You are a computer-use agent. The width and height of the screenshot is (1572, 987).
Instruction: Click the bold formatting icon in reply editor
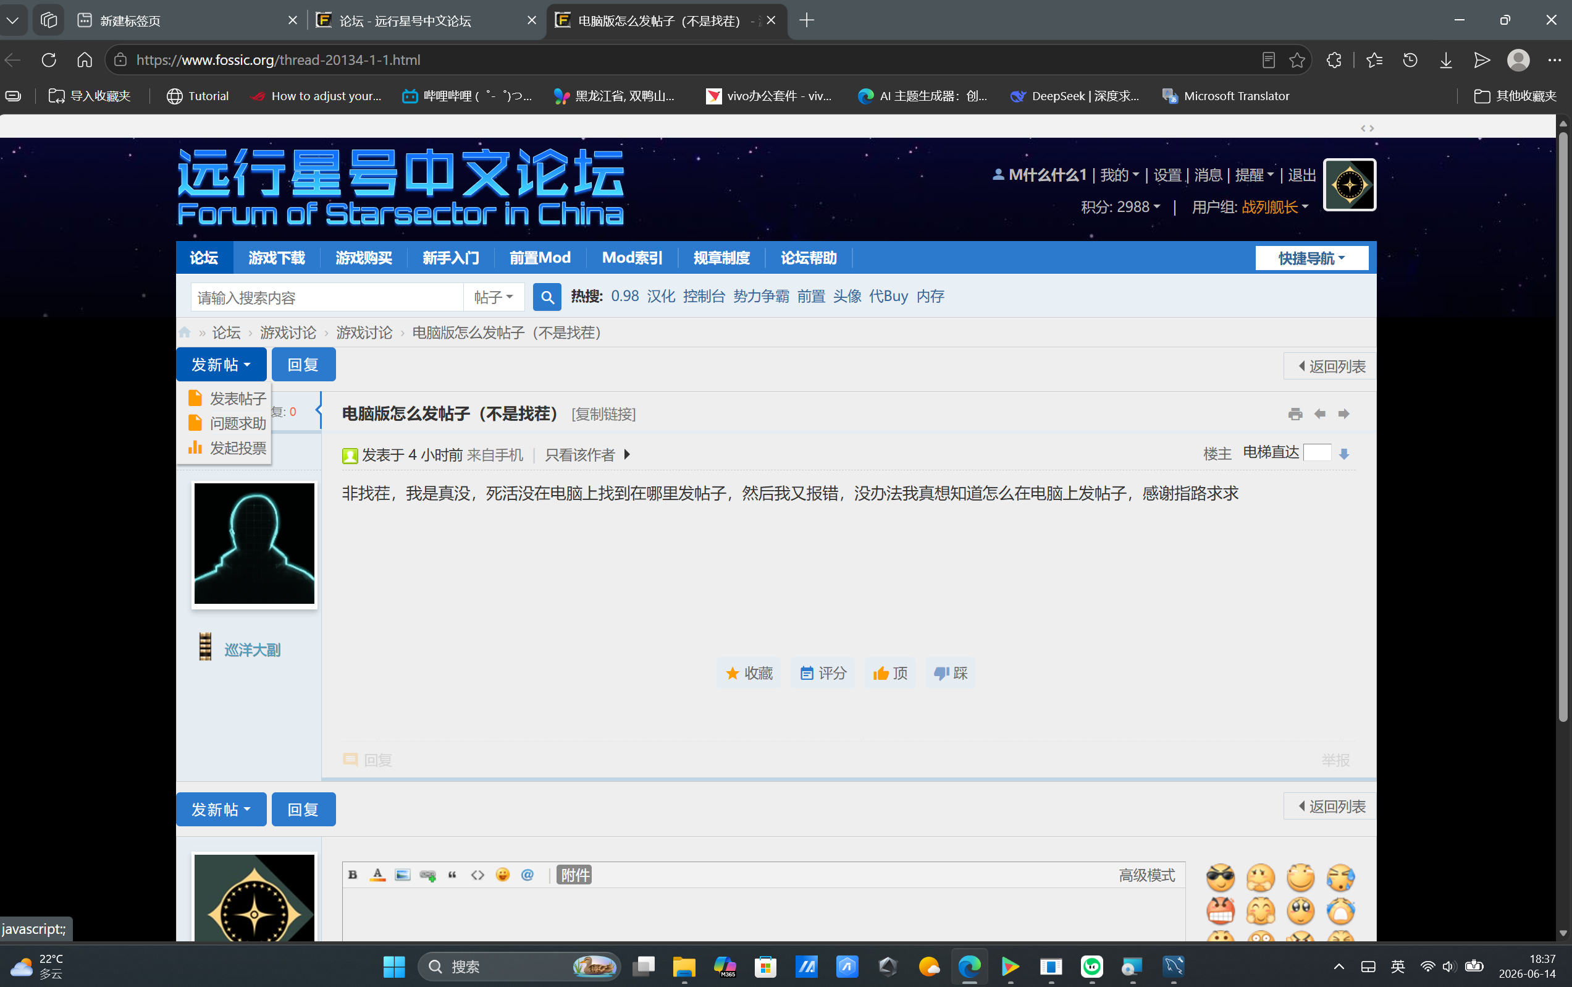click(353, 875)
